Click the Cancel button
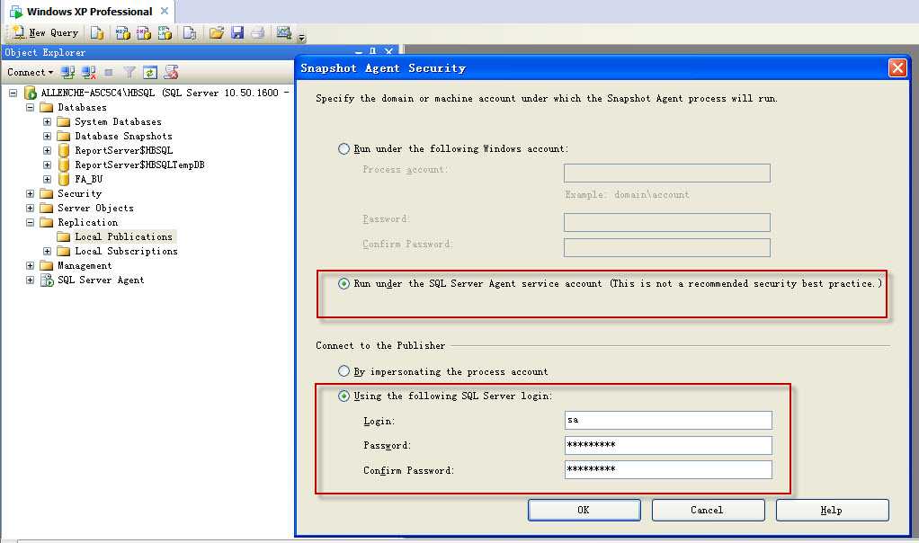Image resolution: width=919 pixels, height=543 pixels. [x=708, y=510]
